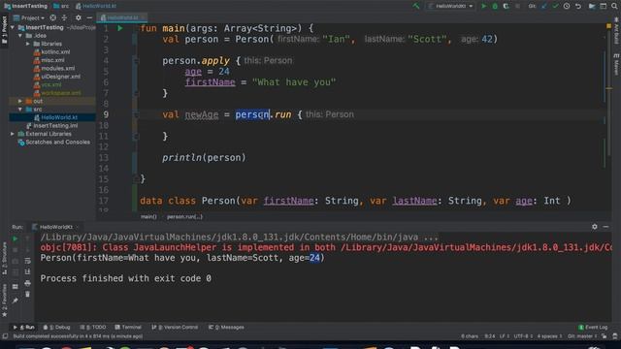Image resolution: width=621 pixels, height=349 pixels.
Task: Expand External Libraries node
Action: (13, 134)
